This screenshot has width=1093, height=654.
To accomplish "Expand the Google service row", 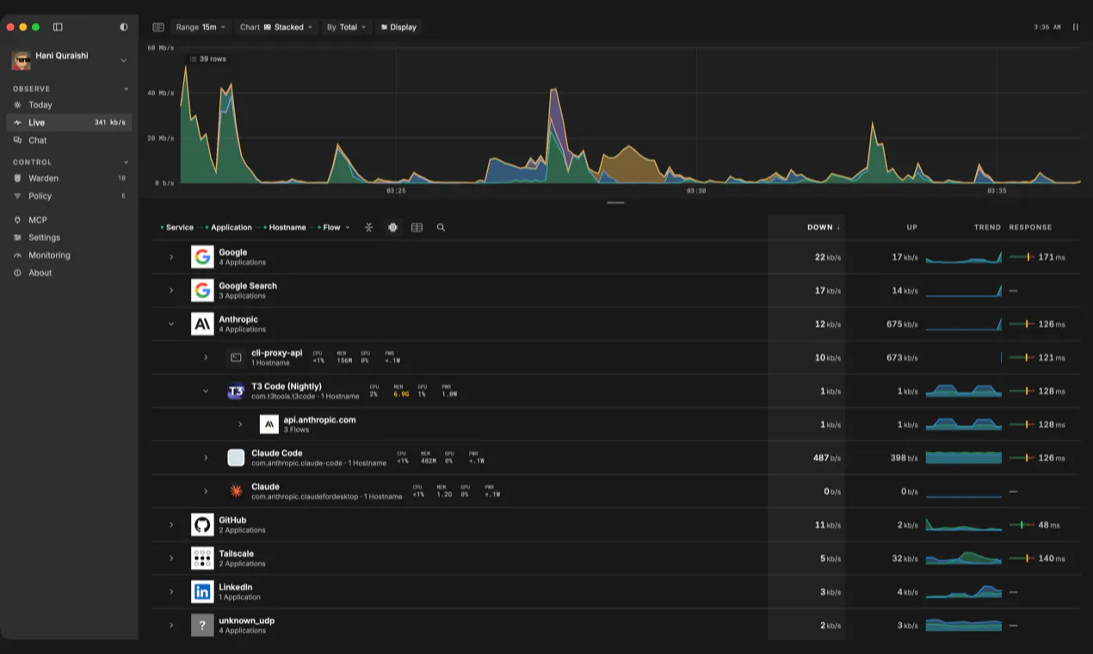I will (x=171, y=257).
